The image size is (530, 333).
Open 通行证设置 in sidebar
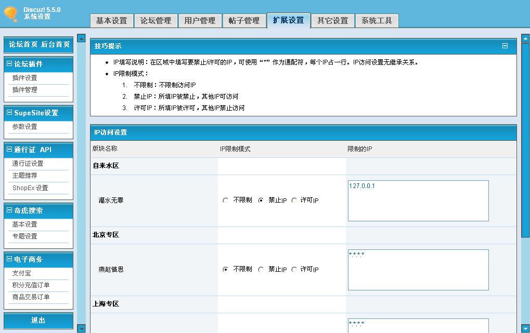(28, 164)
